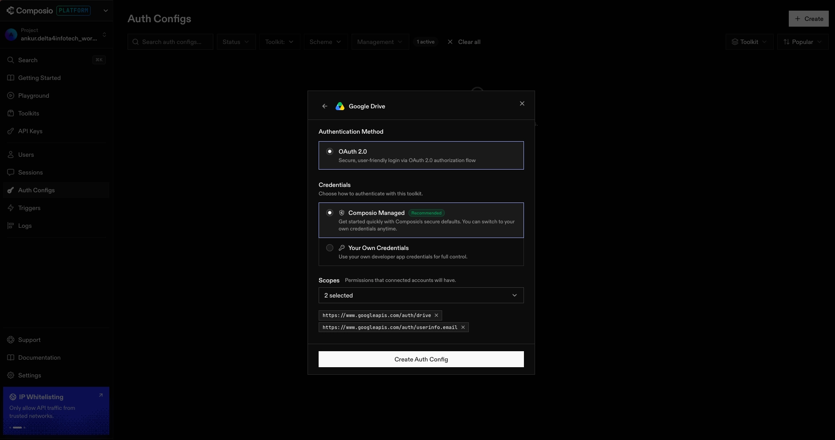The image size is (835, 440).
Task: Open IP Whitelisting external link arrow
Action: click(101, 395)
